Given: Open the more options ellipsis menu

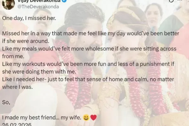Looking at the screenshot, I should (x=180, y=1).
